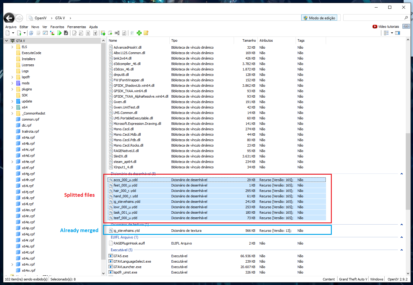This screenshot has height=285, width=413.
Task: Click the edit file pencil icon
Action: [x=74, y=33]
